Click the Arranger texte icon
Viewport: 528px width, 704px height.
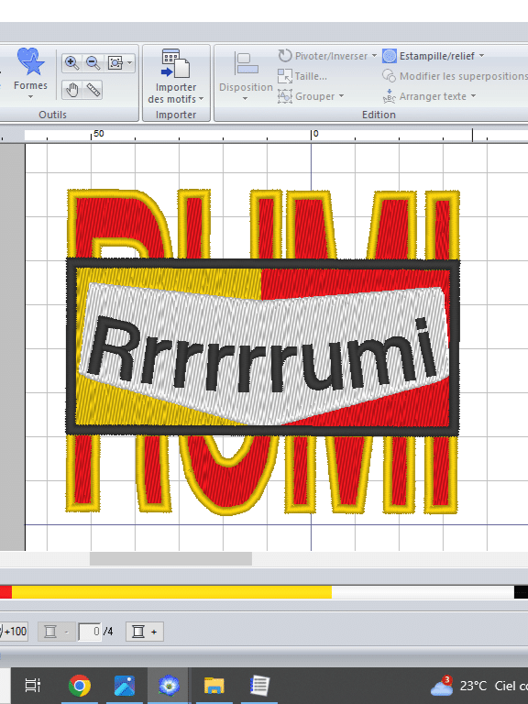click(390, 96)
